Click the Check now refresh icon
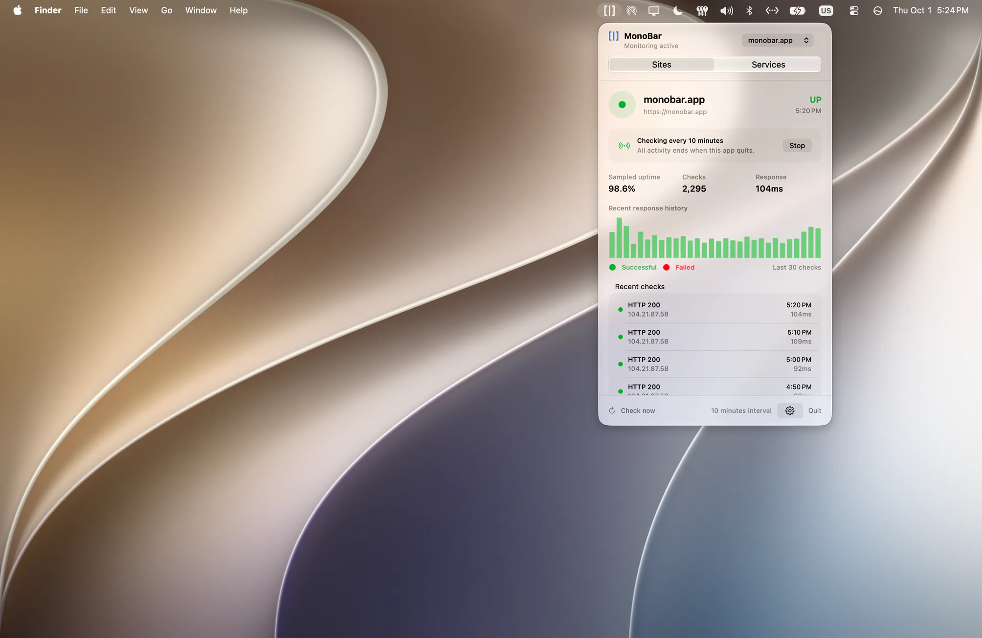The image size is (982, 638). 612,410
